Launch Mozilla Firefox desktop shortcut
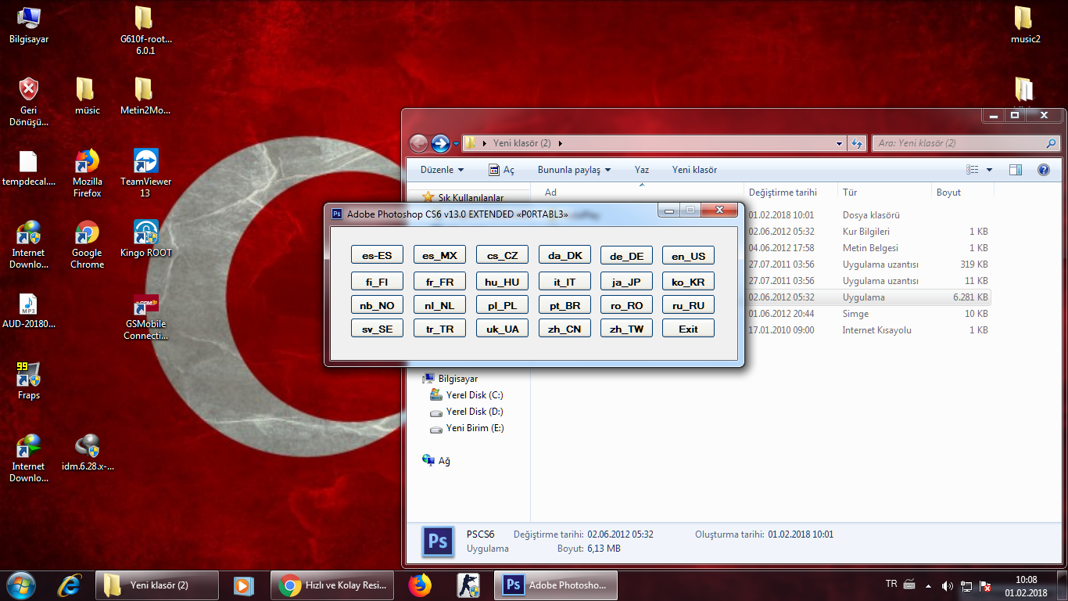This screenshot has height=601, width=1068. point(87,173)
